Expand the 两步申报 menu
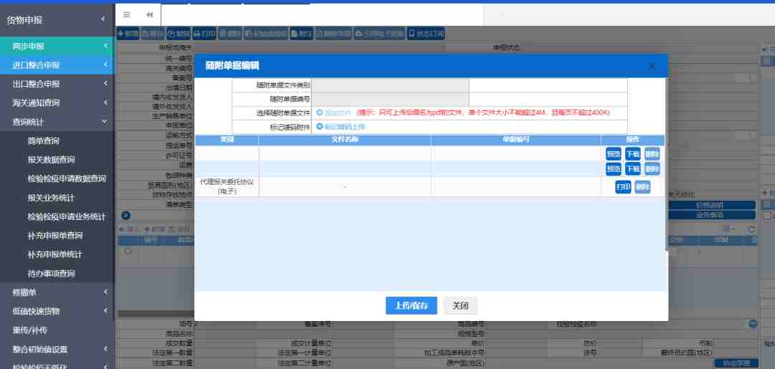775x369 pixels. coord(57,46)
